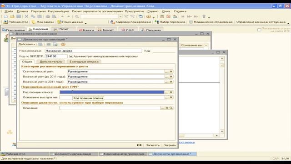Click the Save diskette toolbar icon
Image resolution: width=291 pixels, height=164 pixels.
click(x=19, y=16)
